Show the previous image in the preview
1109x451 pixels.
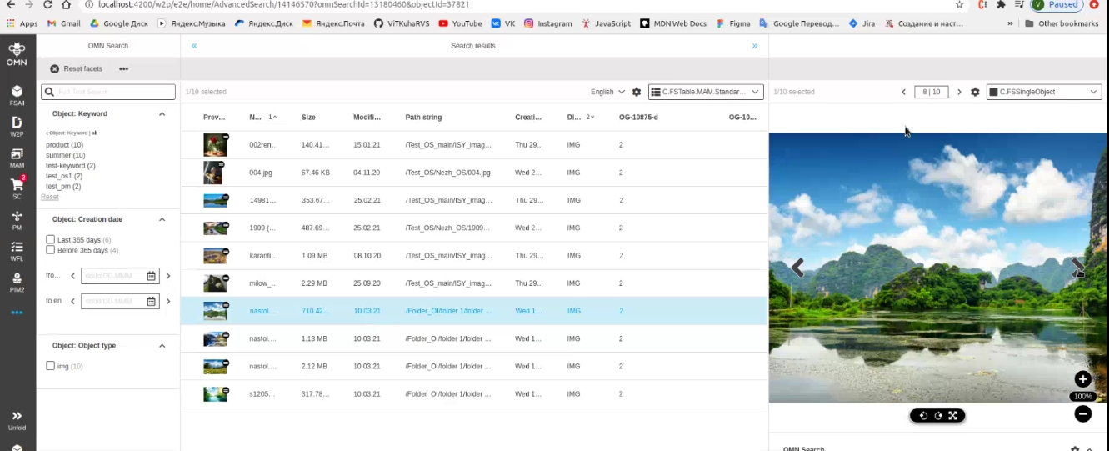click(x=797, y=268)
